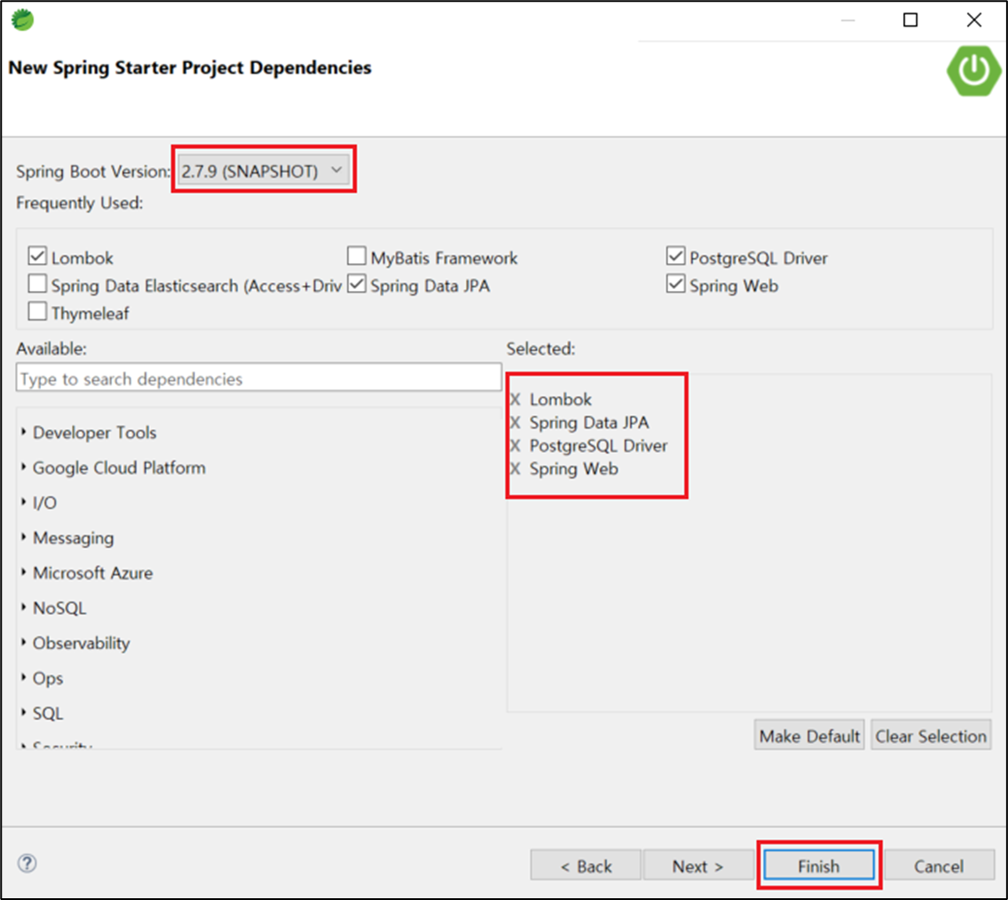Close the dialog with the X button
Image resolution: width=1008 pixels, height=900 pixels.
974,20
